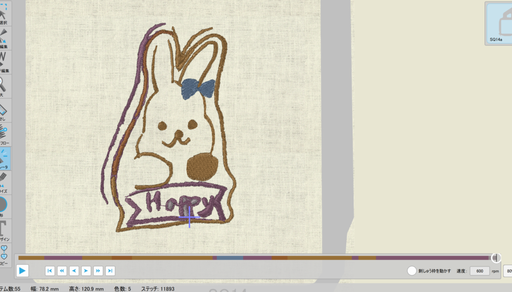
Task: Open the stitch flow tool (フロー)
Action: tap(4, 133)
